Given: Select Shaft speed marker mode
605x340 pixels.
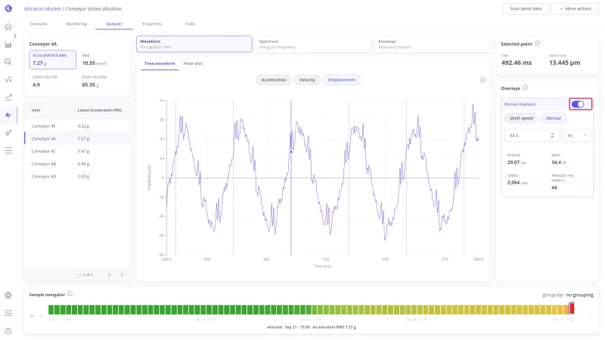Looking at the screenshot, I should (x=521, y=119).
